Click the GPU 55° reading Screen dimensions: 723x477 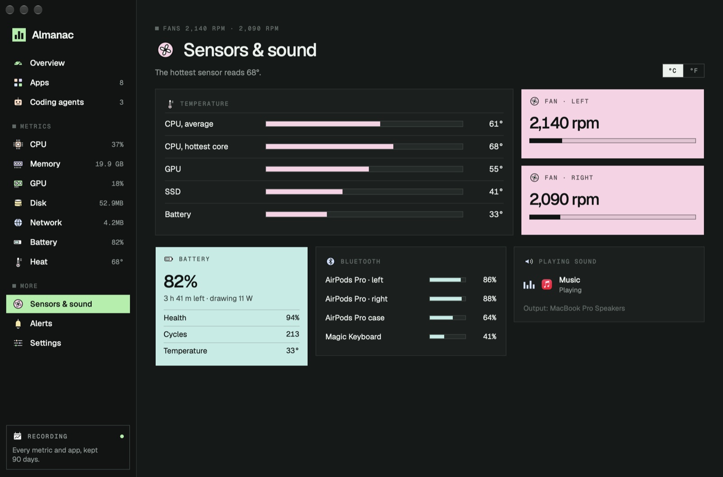click(x=496, y=169)
